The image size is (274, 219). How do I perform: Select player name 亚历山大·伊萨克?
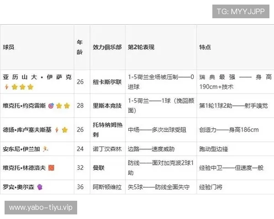click(37, 77)
